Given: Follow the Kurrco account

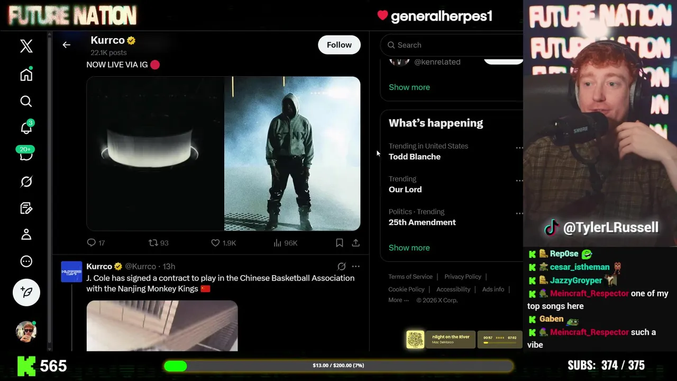Looking at the screenshot, I should (339, 45).
